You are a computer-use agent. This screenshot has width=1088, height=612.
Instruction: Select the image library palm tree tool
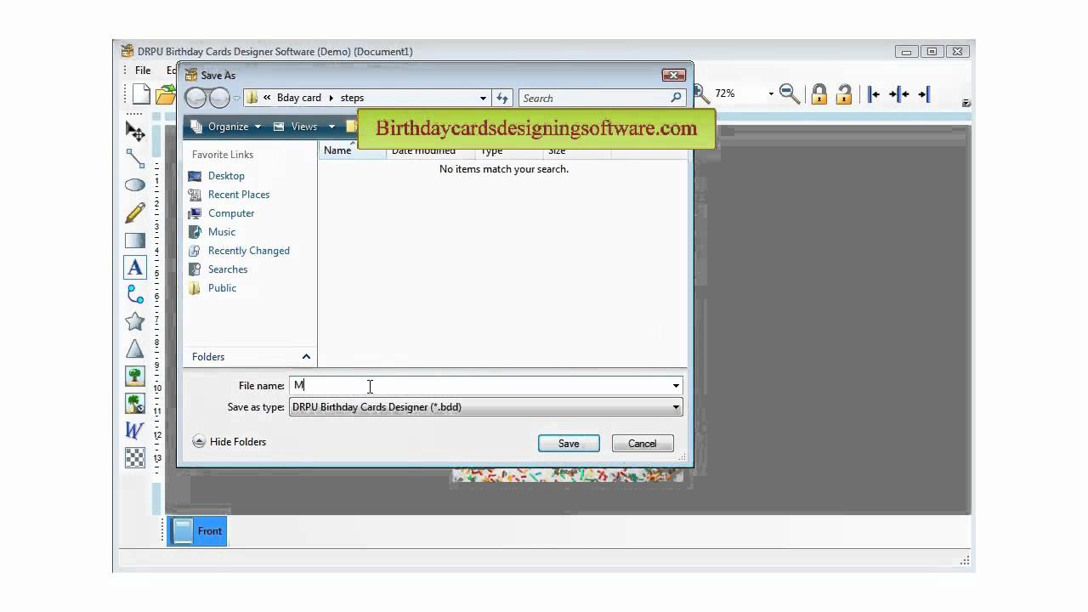click(x=135, y=403)
